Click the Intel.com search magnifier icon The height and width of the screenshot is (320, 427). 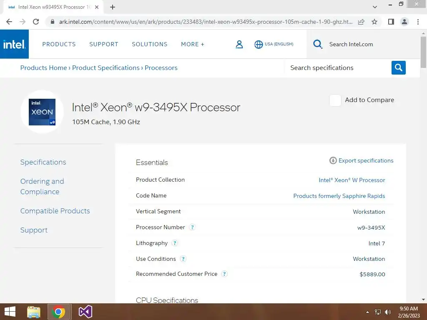coord(317,44)
